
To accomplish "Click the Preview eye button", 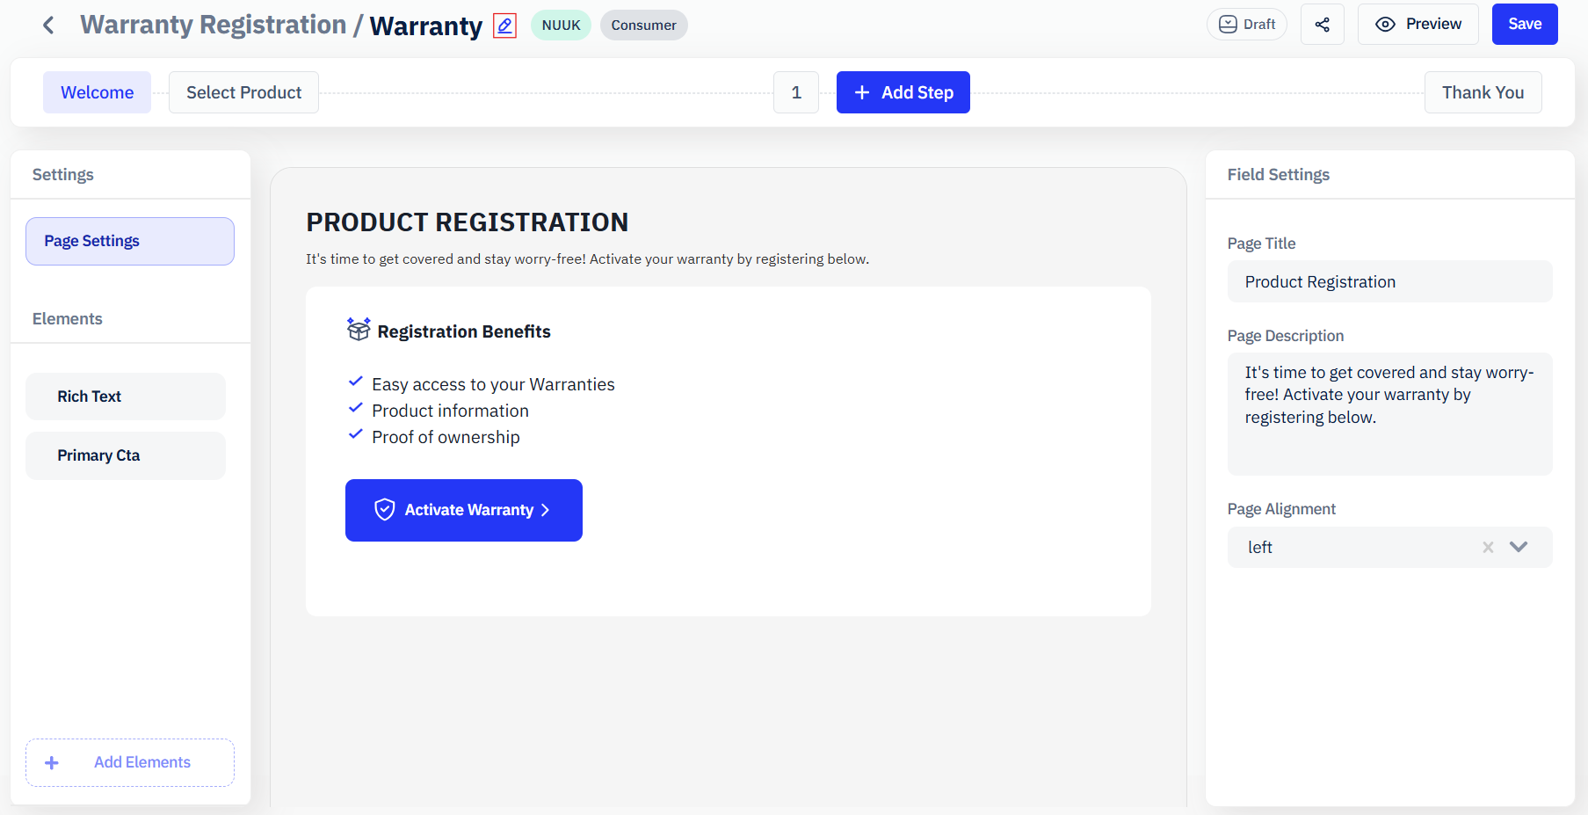I will (x=1418, y=25).
